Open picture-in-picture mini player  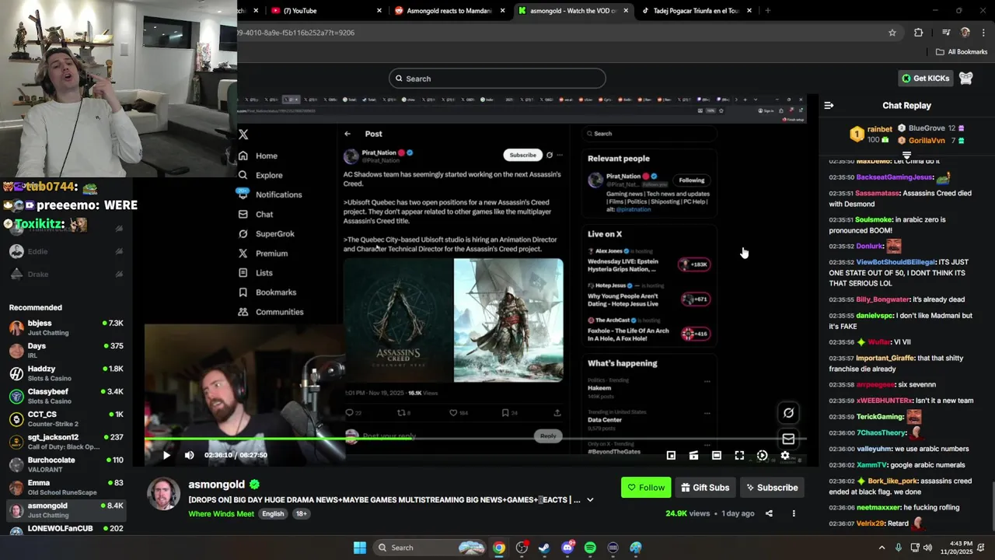point(671,456)
